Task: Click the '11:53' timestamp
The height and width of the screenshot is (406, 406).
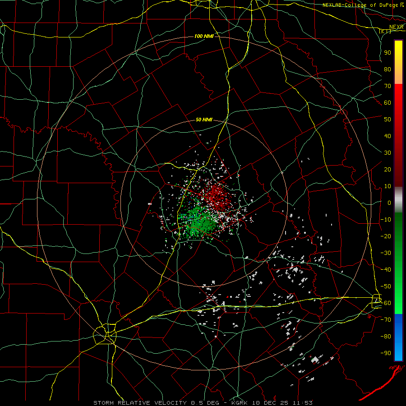Action: click(x=302, y=403)
